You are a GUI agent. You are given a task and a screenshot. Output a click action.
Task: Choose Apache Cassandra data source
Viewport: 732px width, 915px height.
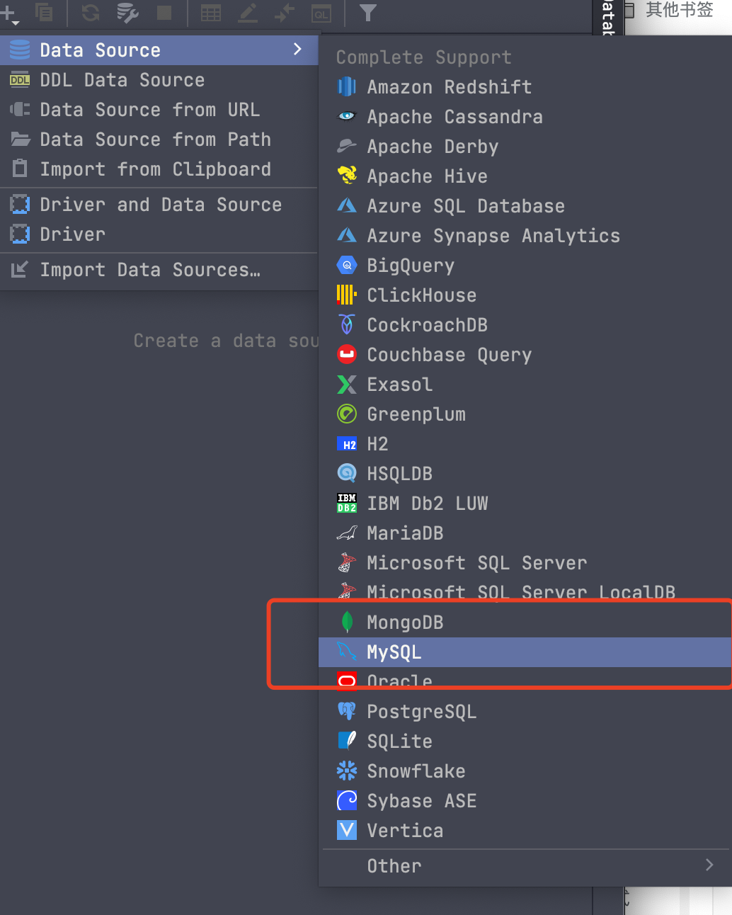click(x=525, y=117)
